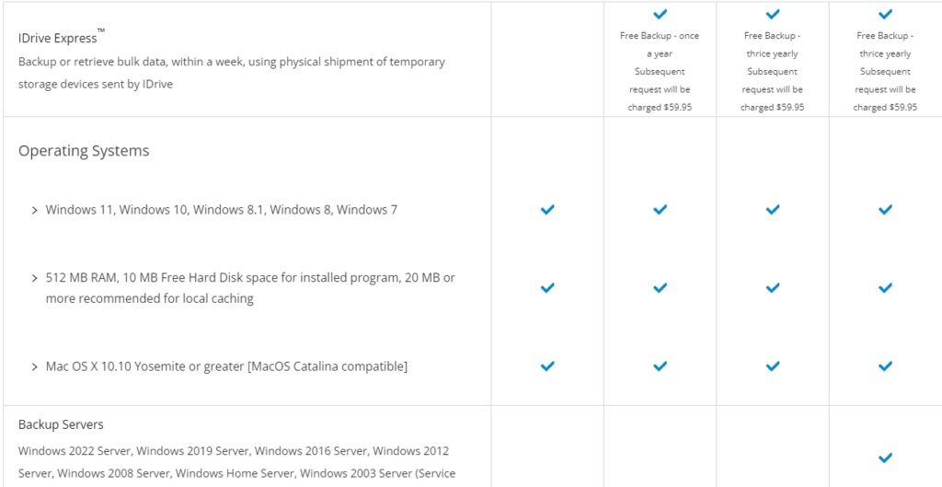Click the Operating Systems section heading
942x487 pixels.
click(x=84, y=151)
